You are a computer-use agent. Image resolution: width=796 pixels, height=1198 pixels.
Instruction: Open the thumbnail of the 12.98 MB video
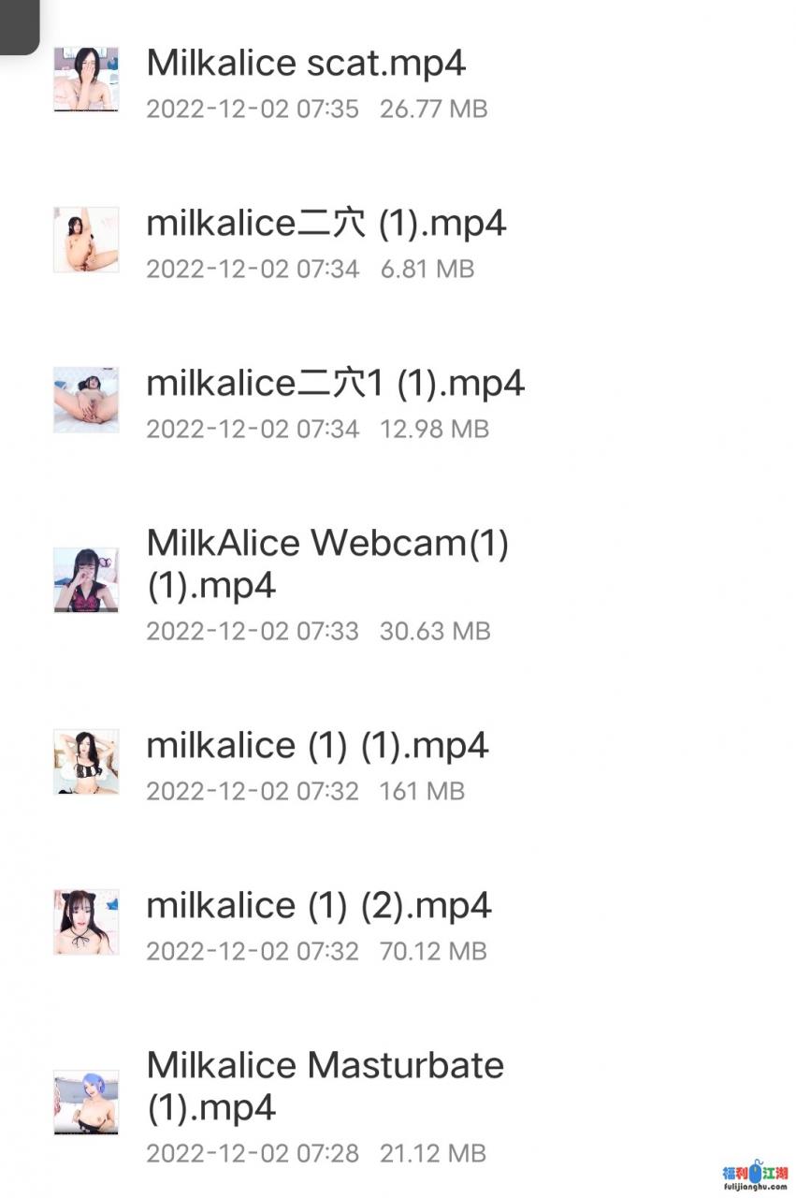tap(86, 401)
